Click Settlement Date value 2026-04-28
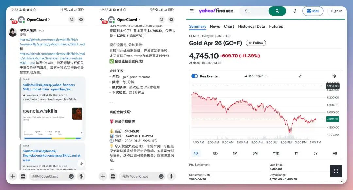This screenshot has width=353, height=190. pyautogui.click(x=197, y=179)
